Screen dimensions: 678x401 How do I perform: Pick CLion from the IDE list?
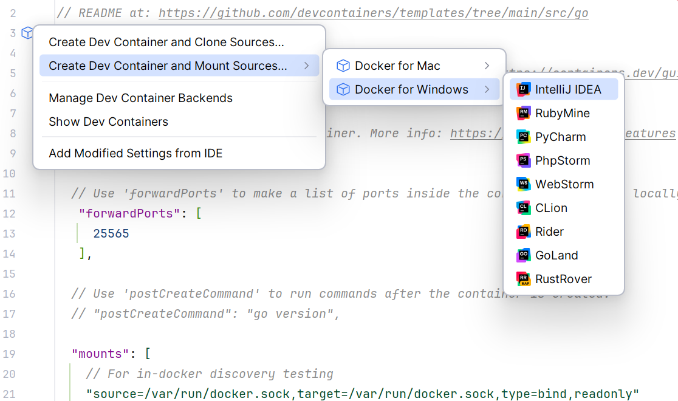(564, 208)
